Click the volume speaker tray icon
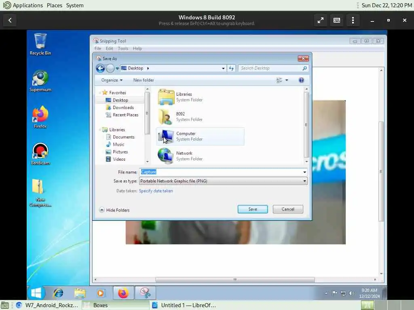Screen dimensions: 414x310 click(351, 293)
